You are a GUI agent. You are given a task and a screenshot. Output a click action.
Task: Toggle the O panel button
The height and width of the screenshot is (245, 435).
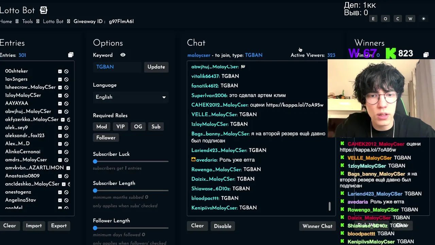pos(385,19)
